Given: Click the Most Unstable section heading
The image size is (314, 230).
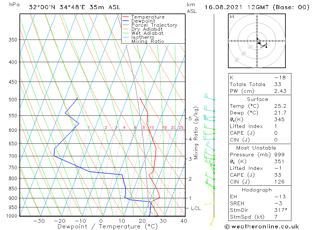Looking at the screenshot, I should pos(256,148).
